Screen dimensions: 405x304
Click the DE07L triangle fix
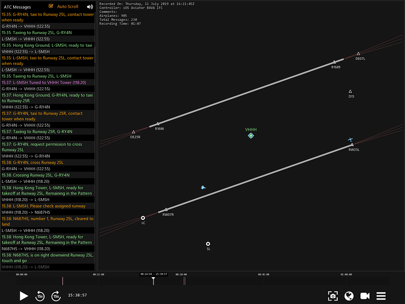358,54
